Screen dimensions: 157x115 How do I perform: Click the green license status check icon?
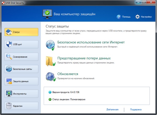coord(50,99)
